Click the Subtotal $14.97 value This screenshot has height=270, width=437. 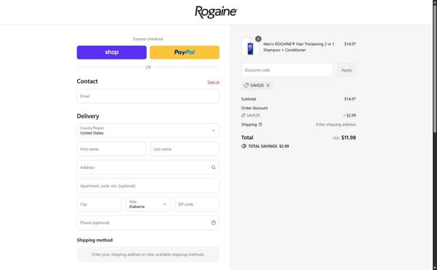(x=350, y=99)
